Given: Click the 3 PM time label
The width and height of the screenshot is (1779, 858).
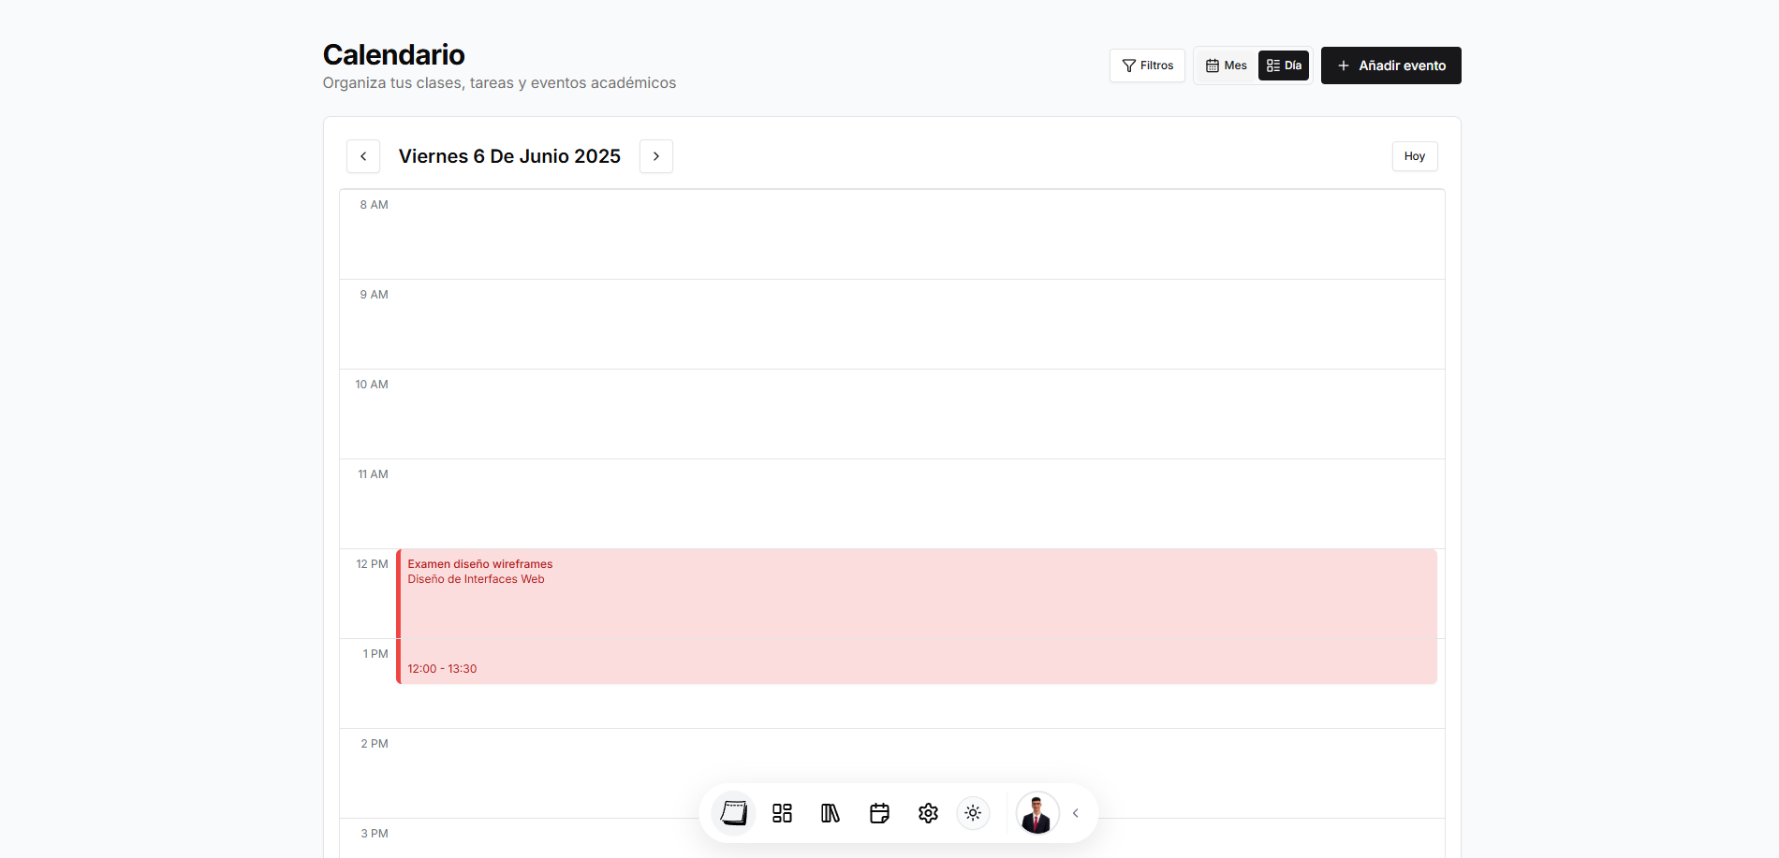Looking at the screenshot, I should 375,834.
